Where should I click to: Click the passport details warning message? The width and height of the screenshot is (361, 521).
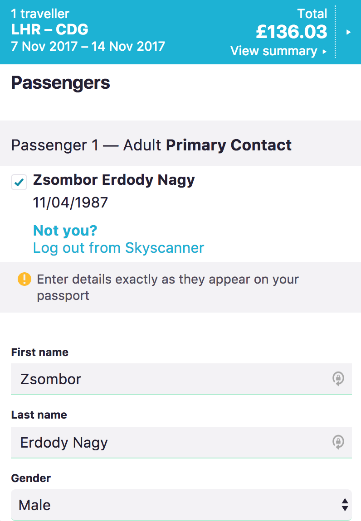pyautogui.click(x=168, y=287)
